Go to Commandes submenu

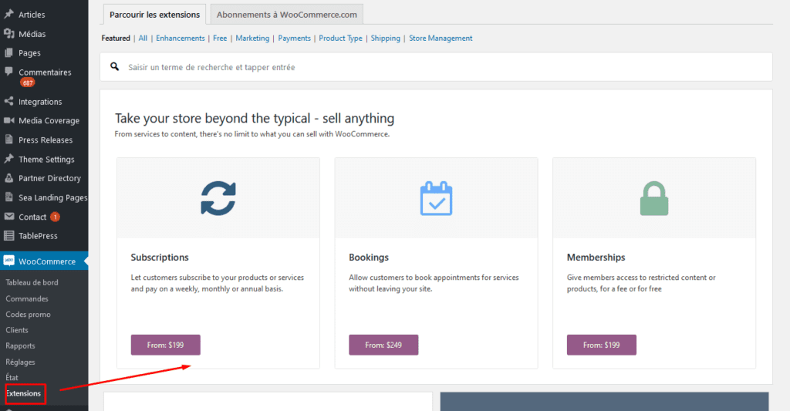[x=27, y=298]
